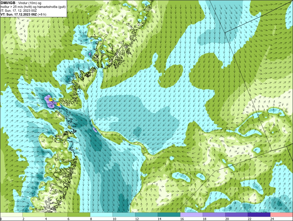Pick the pink swatch above 24 m/s
Viewport: 293px width, 221px height.
point(282,215)
